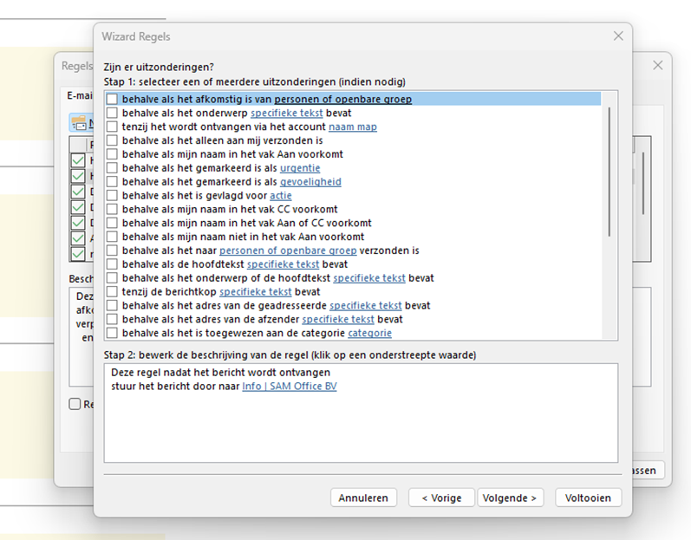Check 'tenzij de berichtkop specifieke tekst bevat'
This screenshot has width=691, height=540.
point(112,292)
